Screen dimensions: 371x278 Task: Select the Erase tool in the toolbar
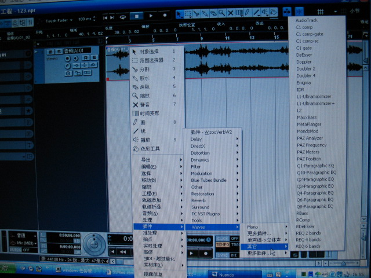pos(213,13)
